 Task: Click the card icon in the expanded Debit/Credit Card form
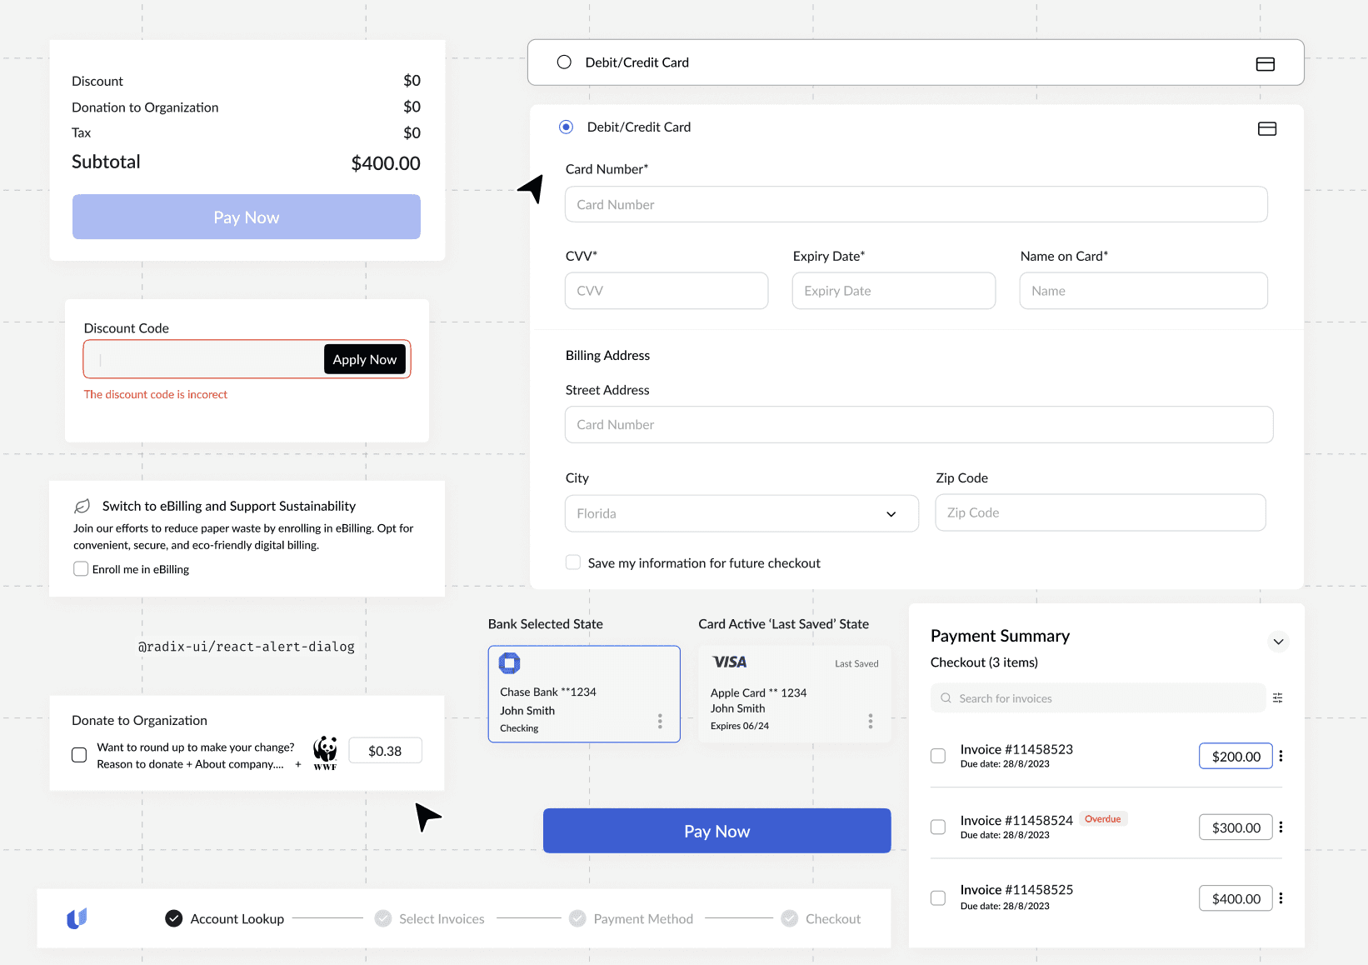point(1266,128)
